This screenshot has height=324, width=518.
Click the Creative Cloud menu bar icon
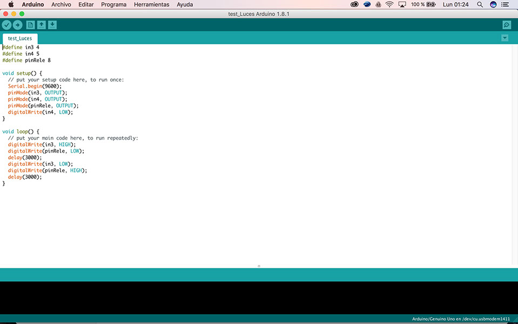point(354,4)
